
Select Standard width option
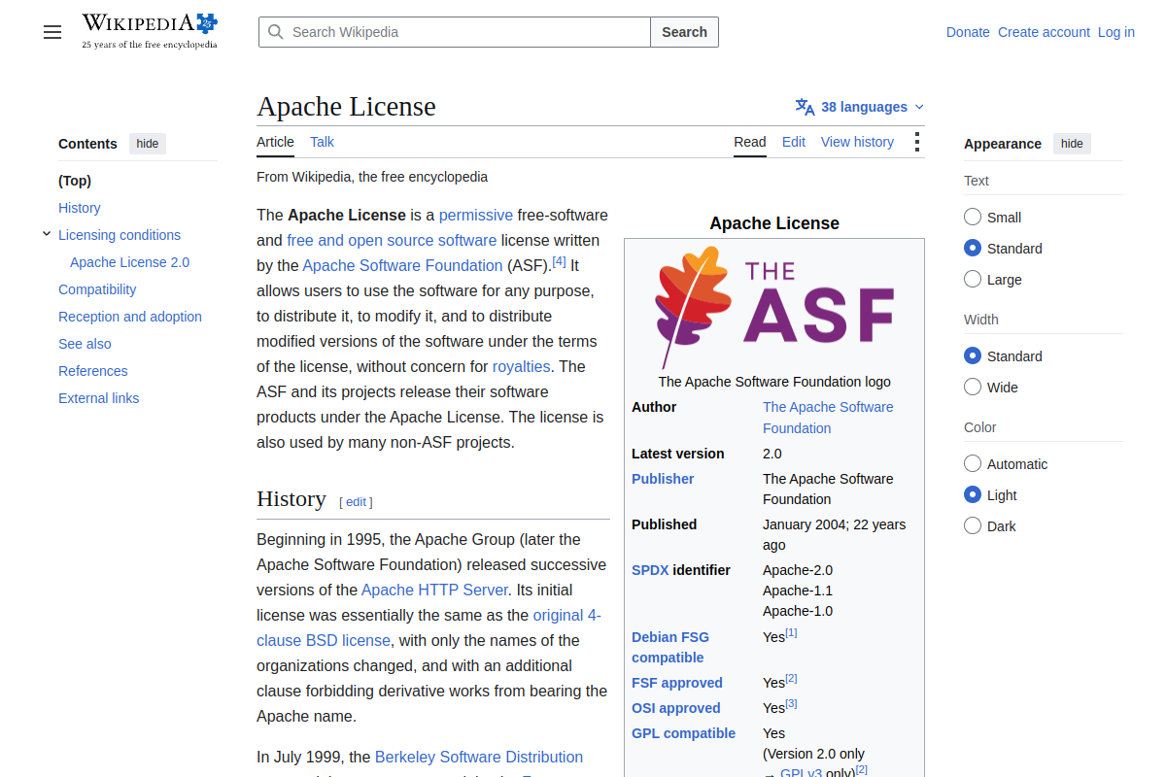[973, 355]
